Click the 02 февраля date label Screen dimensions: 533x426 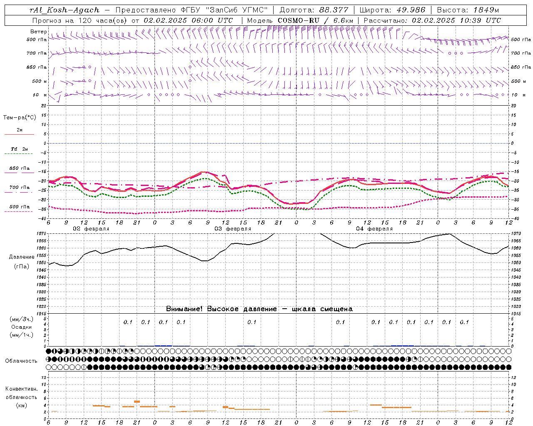pyautogui.click(x=91, y=229)
